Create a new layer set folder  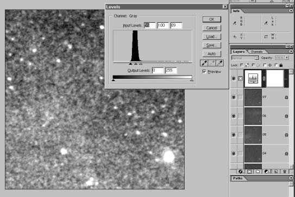[258, 171]
